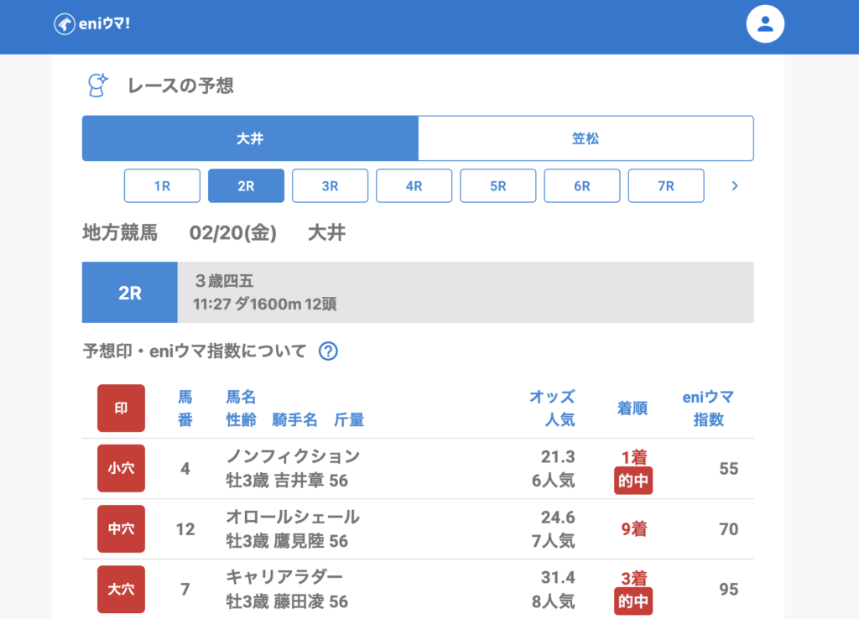
Task: Click the オッズ 人気 column header
Action: click(x=551, y=408)
